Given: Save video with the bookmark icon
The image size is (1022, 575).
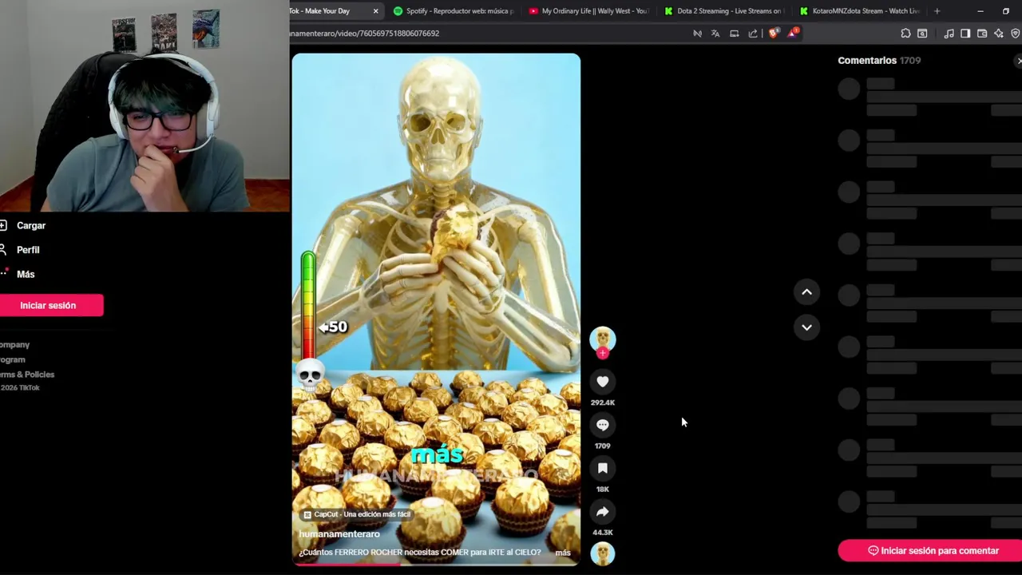Looking at the screenshot, I should point(603,468).
